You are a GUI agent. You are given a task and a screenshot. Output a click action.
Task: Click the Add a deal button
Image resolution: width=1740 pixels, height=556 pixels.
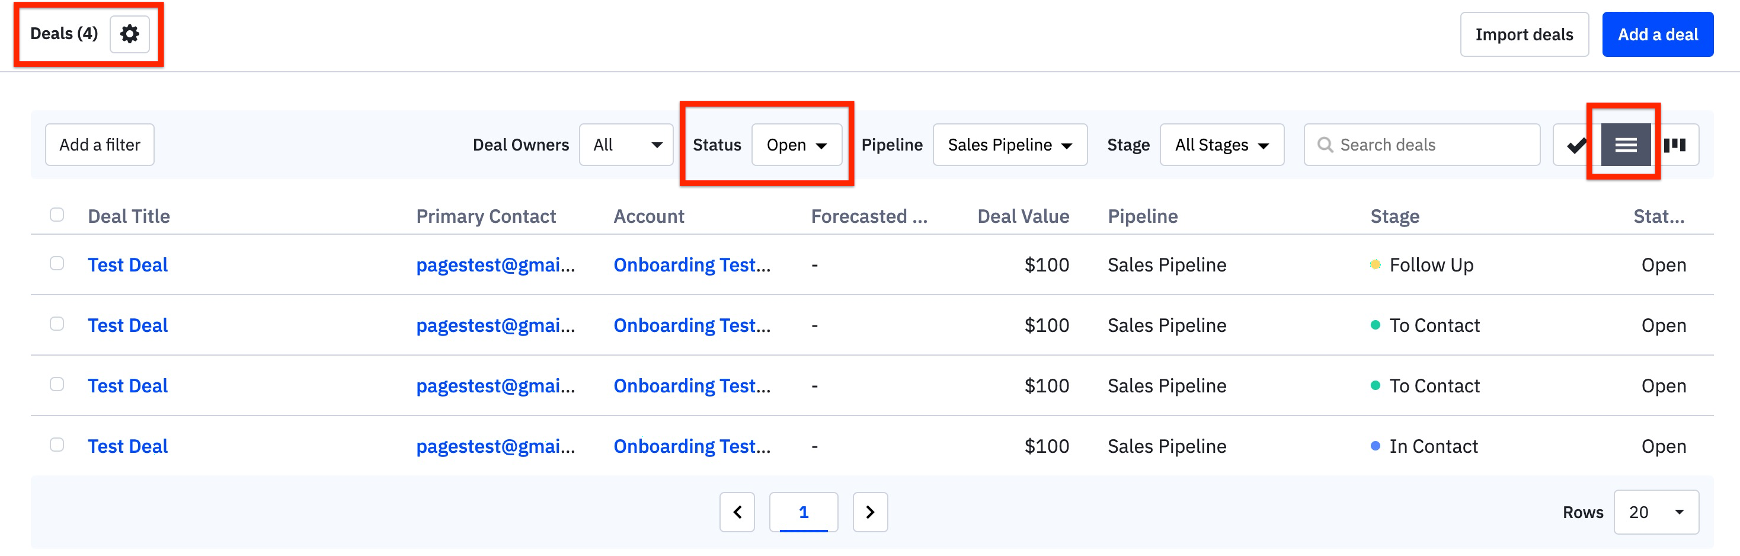pyautogui.click(x=1658, y=34)
